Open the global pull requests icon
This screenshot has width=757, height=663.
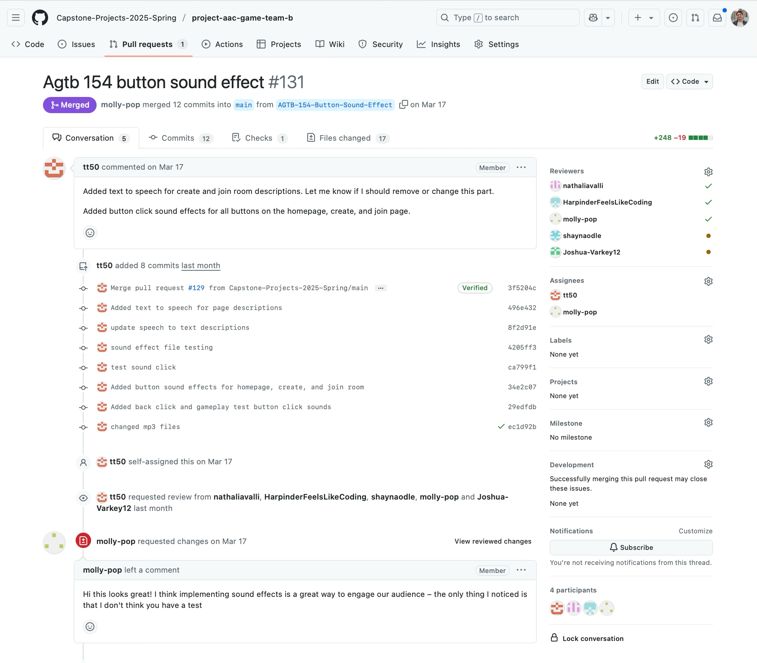coord(695,18)
